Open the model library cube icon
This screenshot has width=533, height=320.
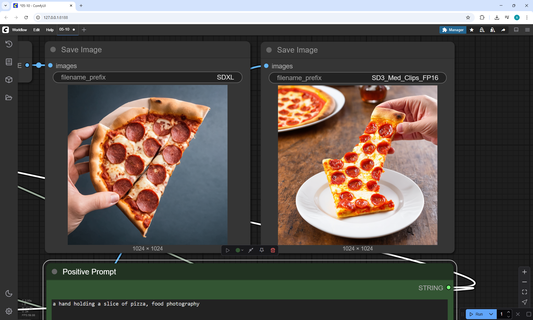pyautogui.click(x=9, y=80)
